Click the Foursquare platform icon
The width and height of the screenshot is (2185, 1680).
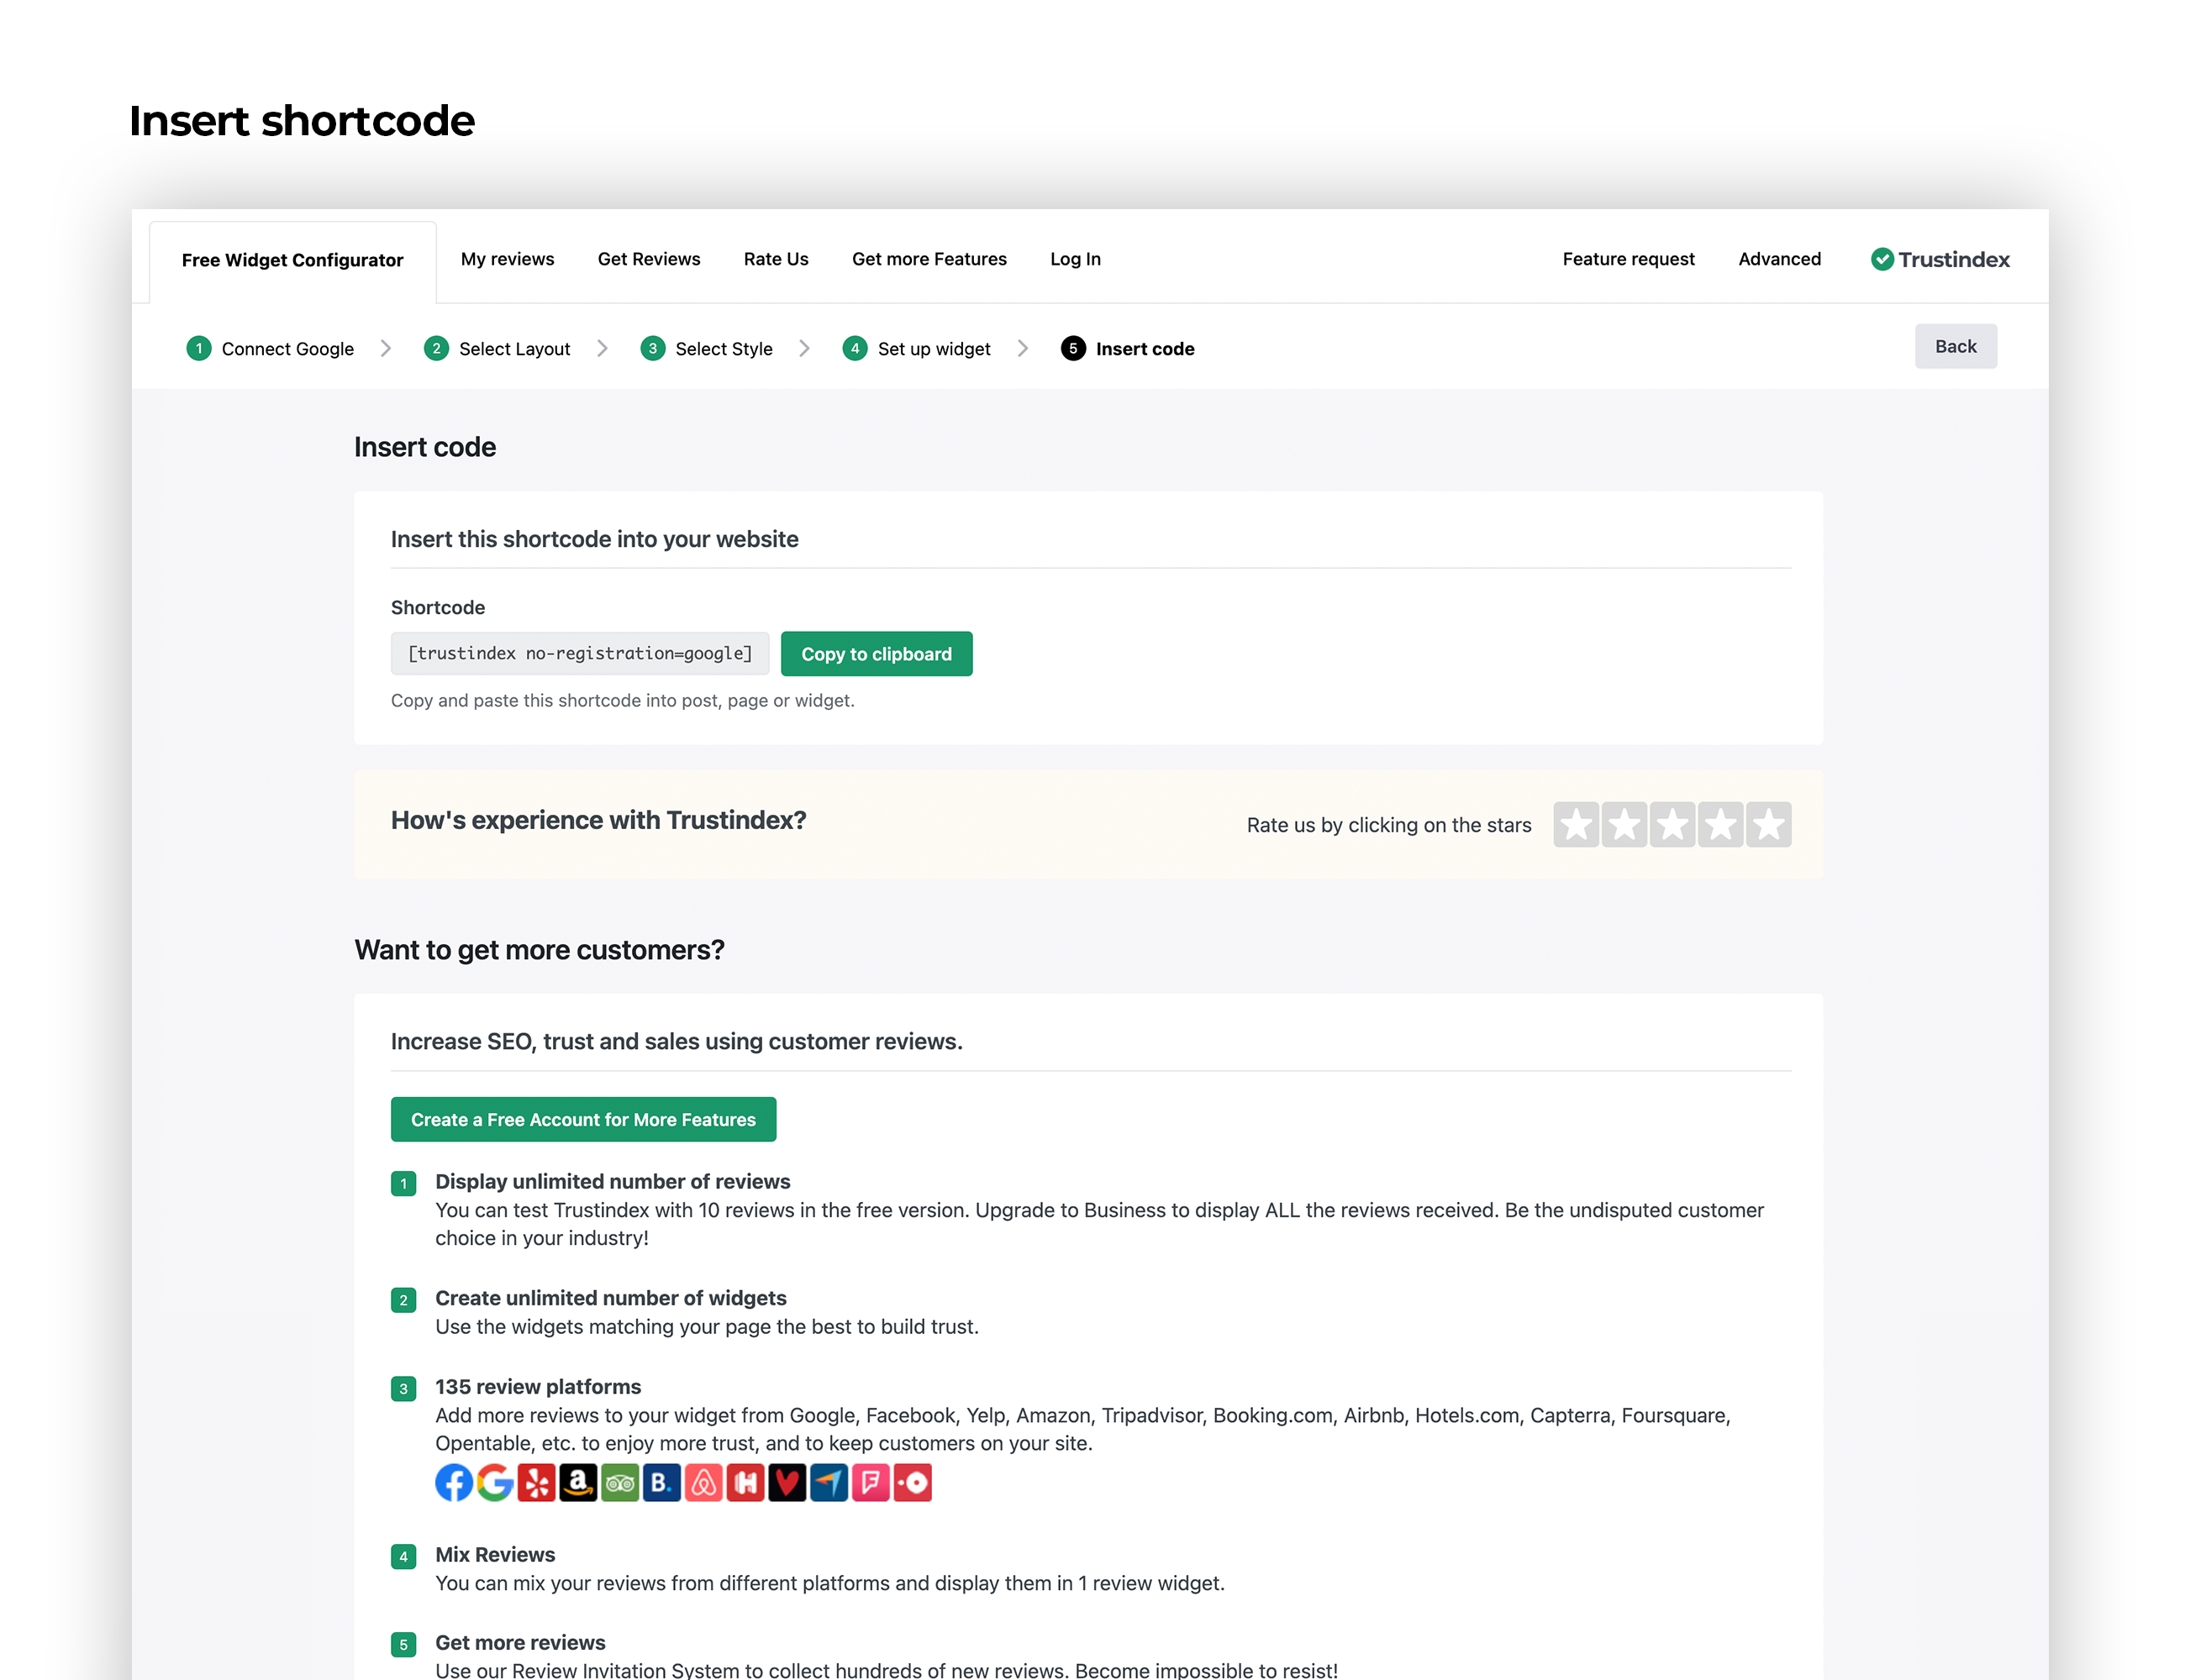(x=871, y=1483)
